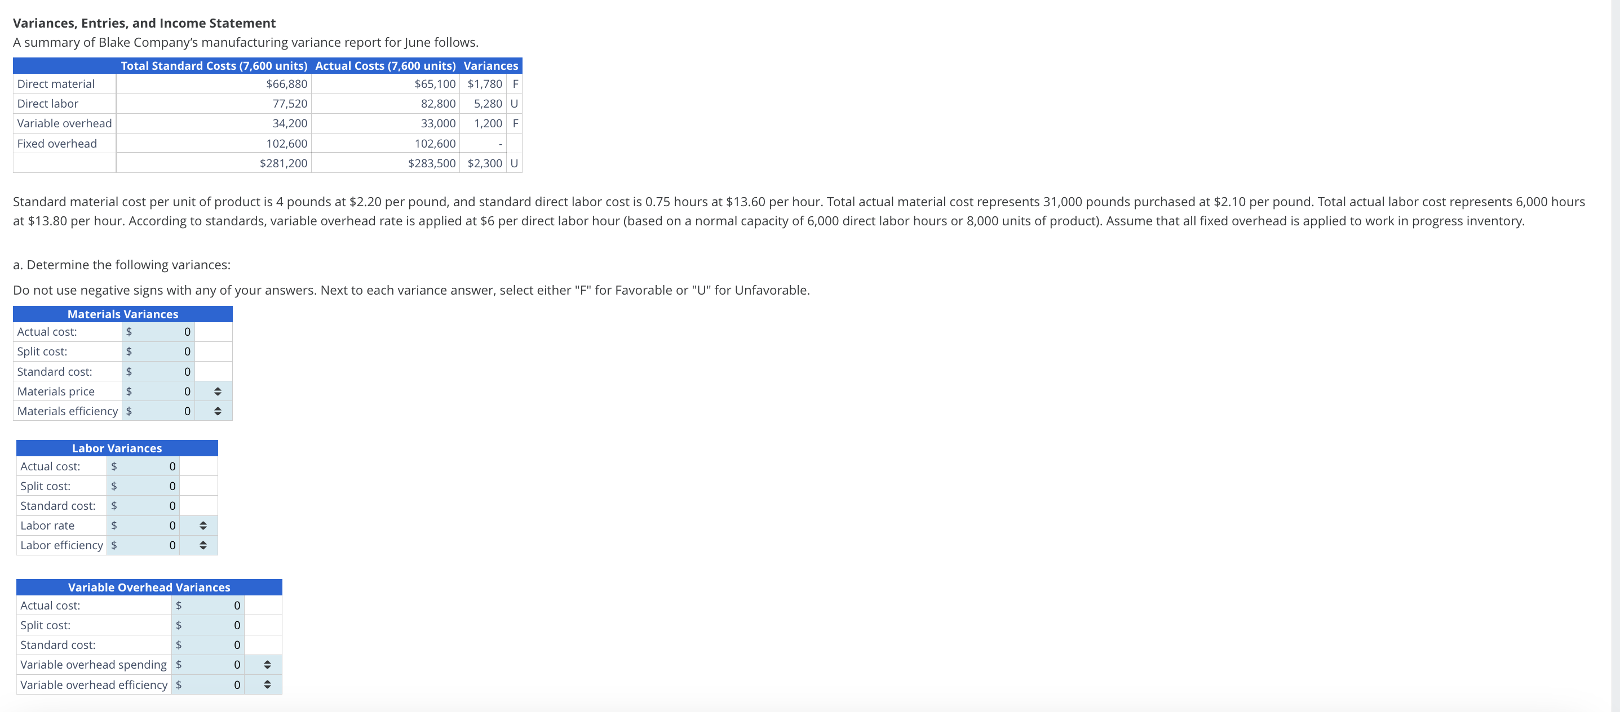Open the Labor efficiency F/U selector

click(x=202, y=545)
